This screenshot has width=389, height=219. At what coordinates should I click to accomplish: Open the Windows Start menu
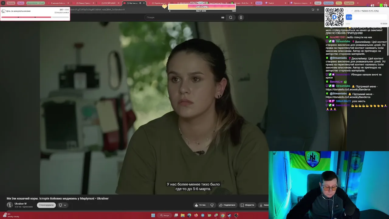(x=153, y=215)
